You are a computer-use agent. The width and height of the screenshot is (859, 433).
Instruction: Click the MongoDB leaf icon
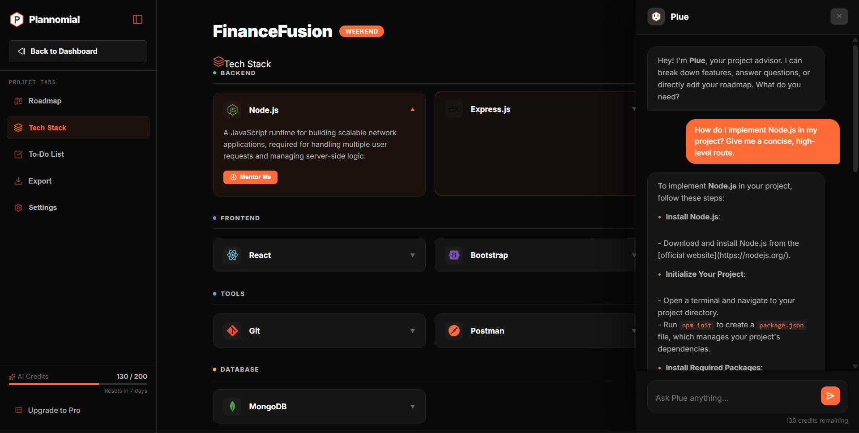coord(232,407)
